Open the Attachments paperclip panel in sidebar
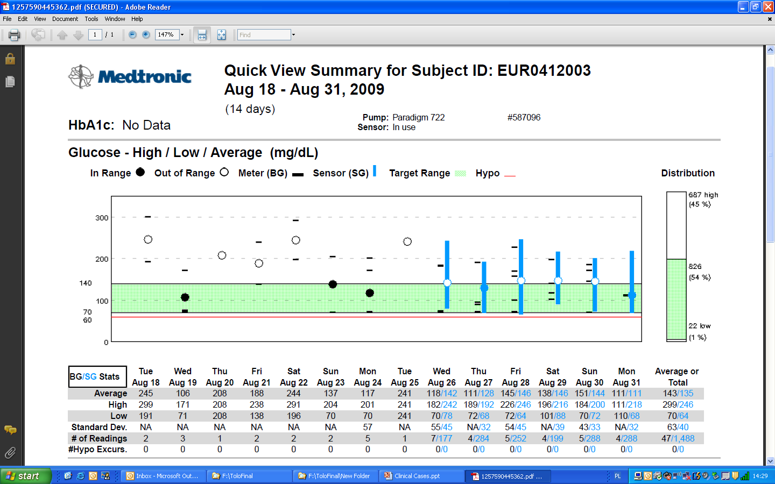The image size is (775, 484). (x=10, y=453)
